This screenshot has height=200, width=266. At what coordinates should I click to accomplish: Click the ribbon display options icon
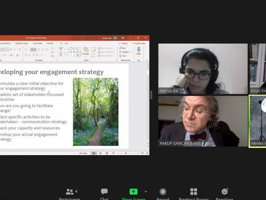(x=123, y=38)
